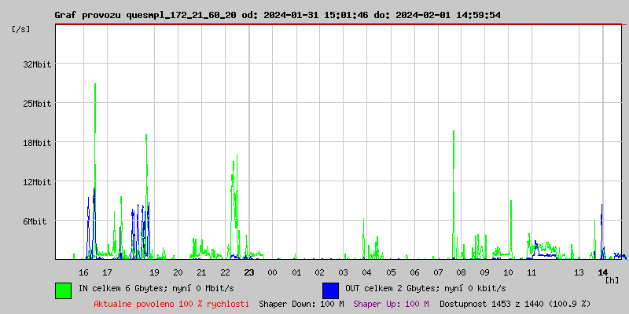Click the purple 'Shaper Up: 100 M' label
The width and height of the screenshot is (629, 314).
click(x=391, y=303)
